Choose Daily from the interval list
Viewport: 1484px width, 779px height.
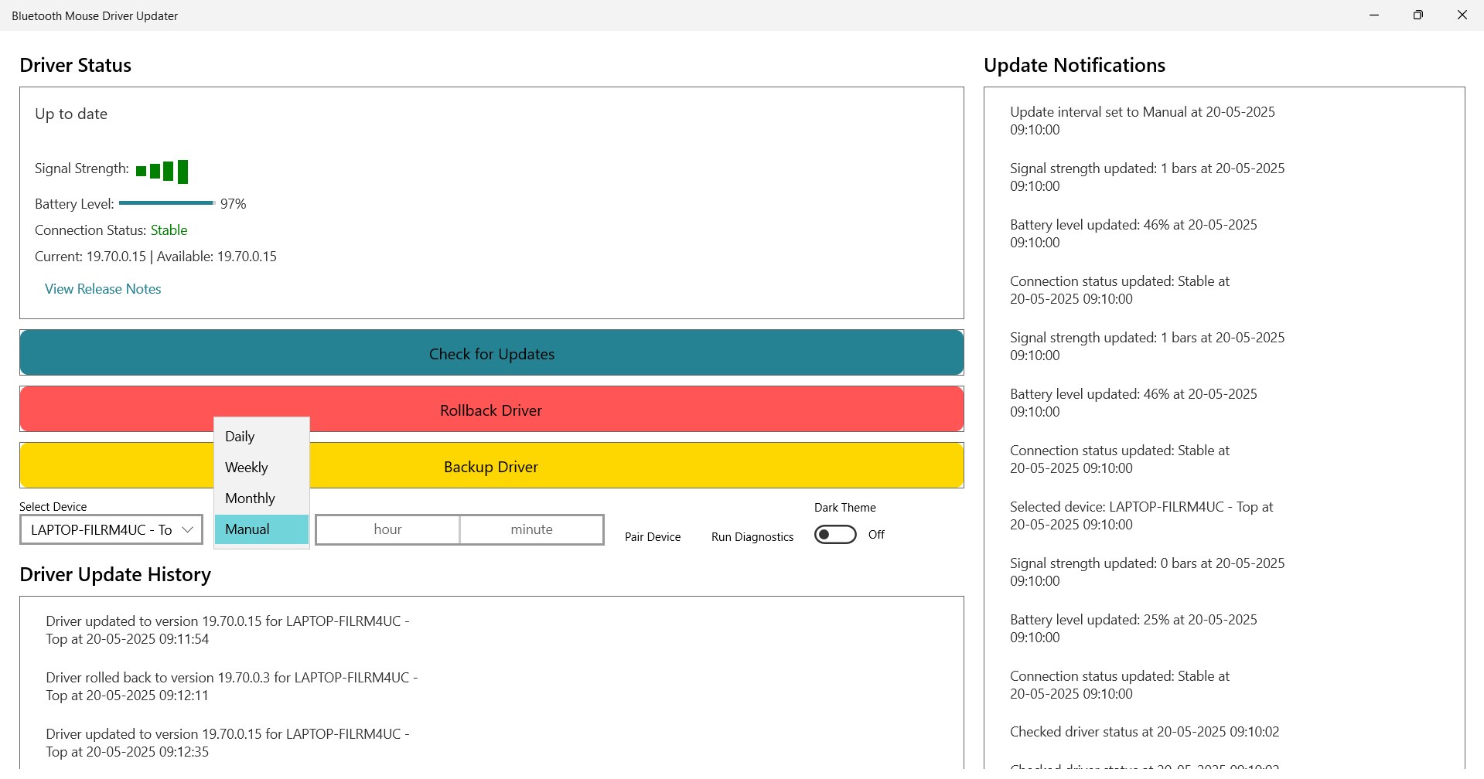tap(262, 437)
